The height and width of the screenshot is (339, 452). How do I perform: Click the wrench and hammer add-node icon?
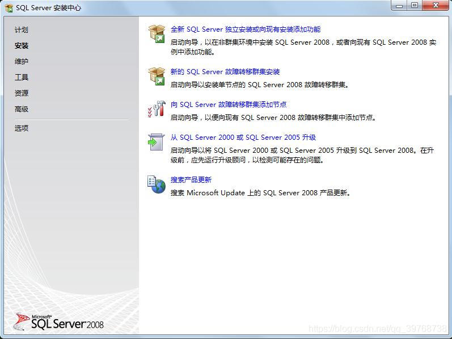[157, 109]
